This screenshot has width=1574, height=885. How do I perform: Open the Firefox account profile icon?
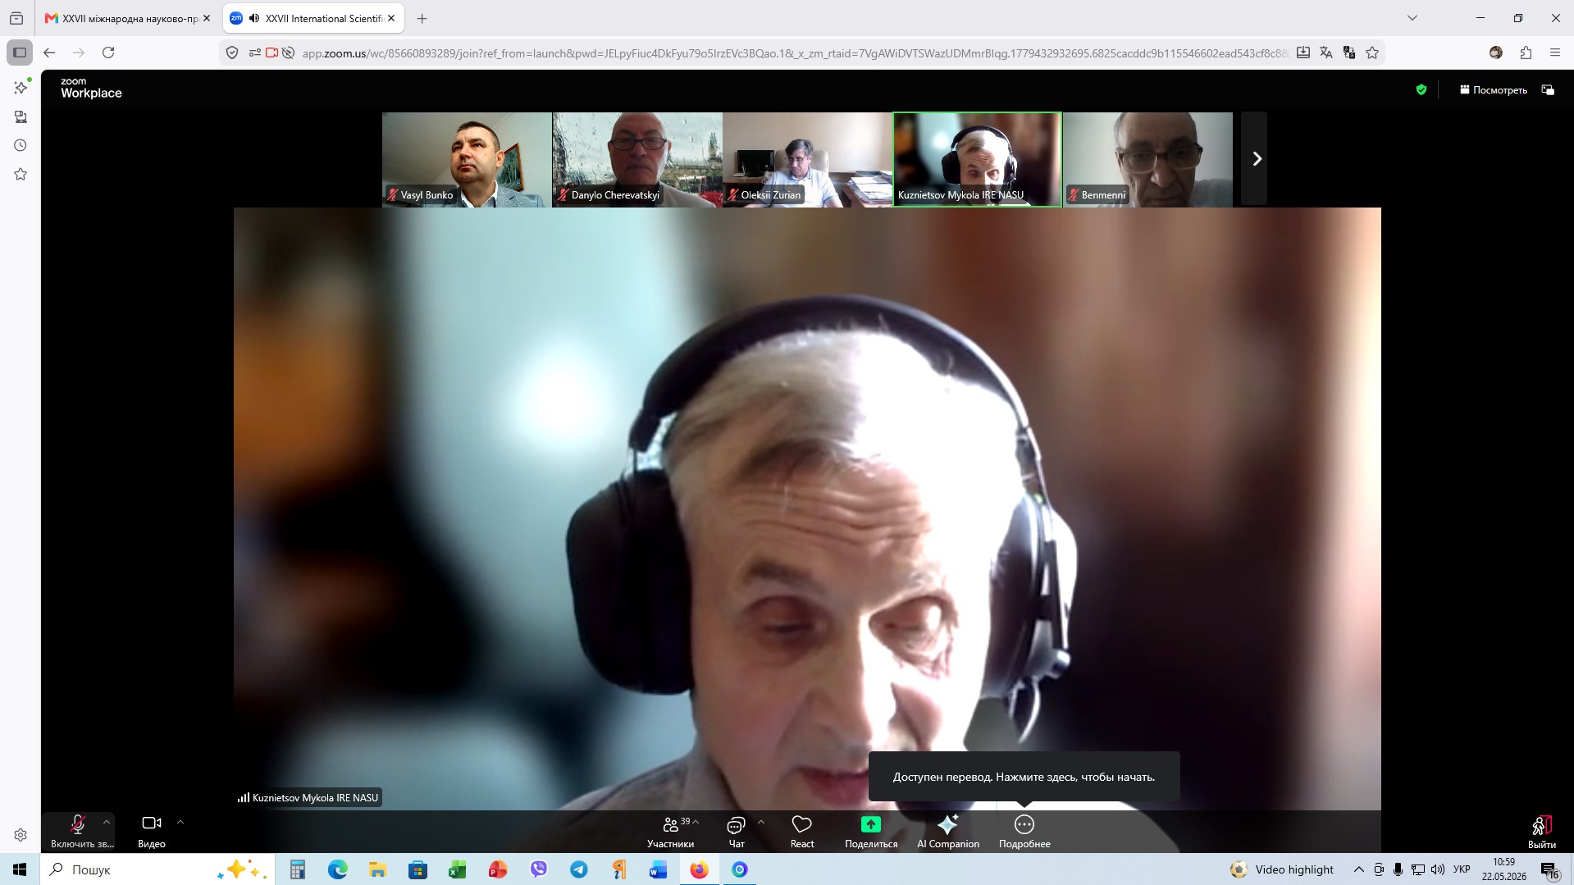1496,52
